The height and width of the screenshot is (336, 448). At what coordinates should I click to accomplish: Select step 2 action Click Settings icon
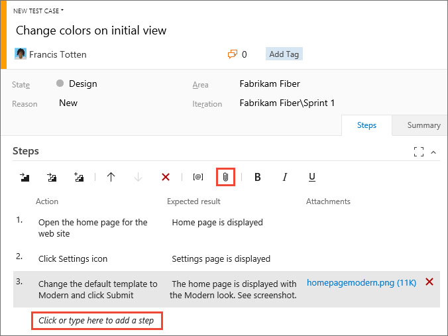(73, 259)
